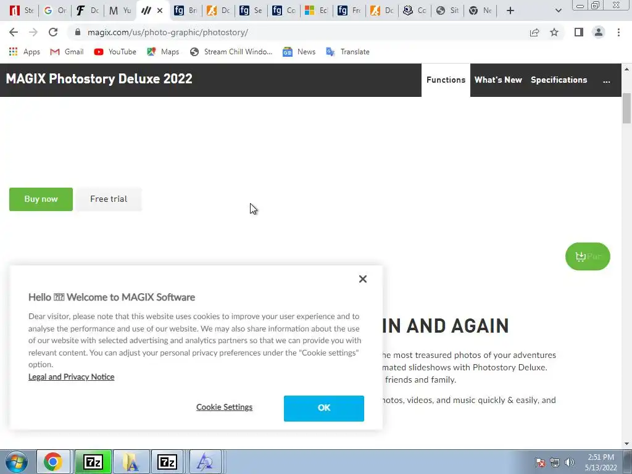Open the News bookmark

pos(299,52)
